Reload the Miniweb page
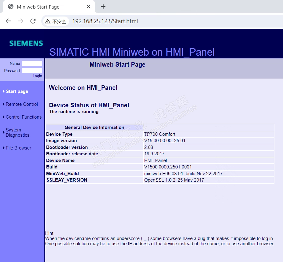Viewport: 283px width, 262px height. point(33,21)
